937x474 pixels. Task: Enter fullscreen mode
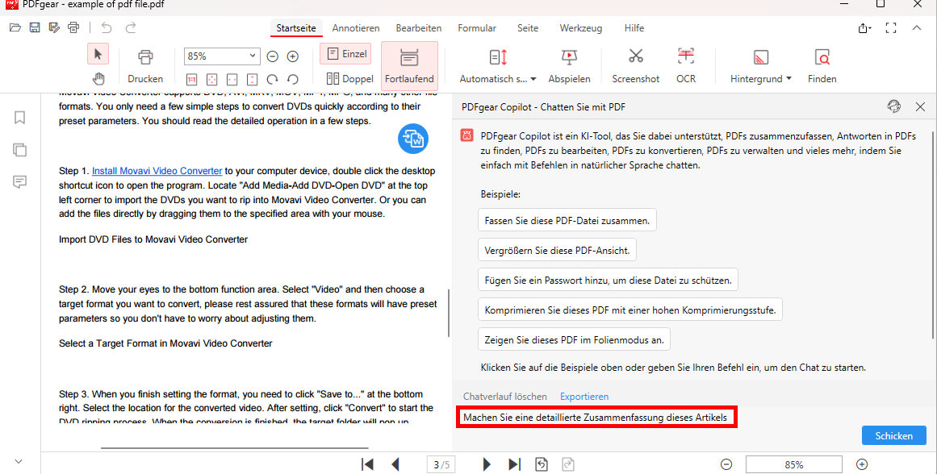pos(891,28)
